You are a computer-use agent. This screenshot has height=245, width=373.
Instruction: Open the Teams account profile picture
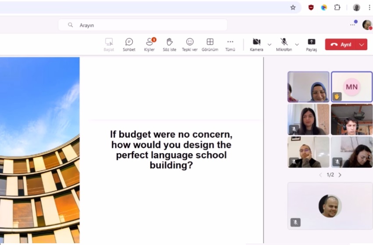pyautogui.click(x=367, y=25)
